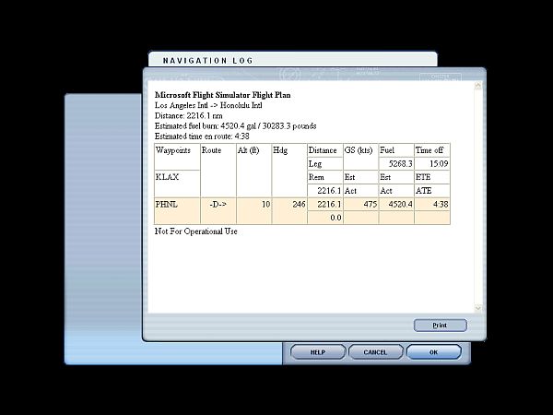Click the Print button
Screen dimensions: 553x415
coord(440,326)
